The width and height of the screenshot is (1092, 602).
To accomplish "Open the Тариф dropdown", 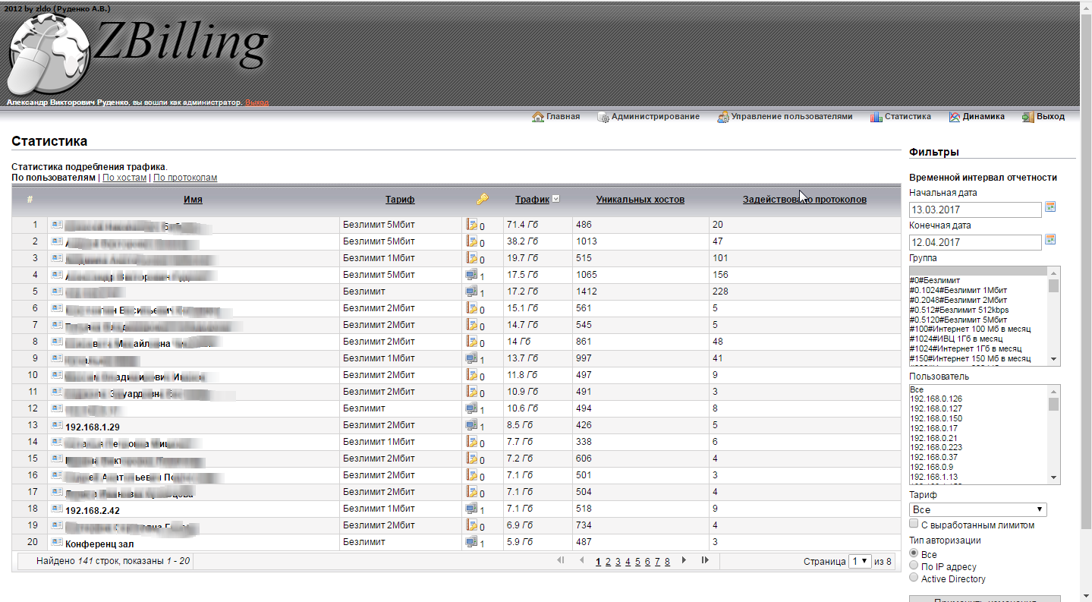I will [977, 509].
